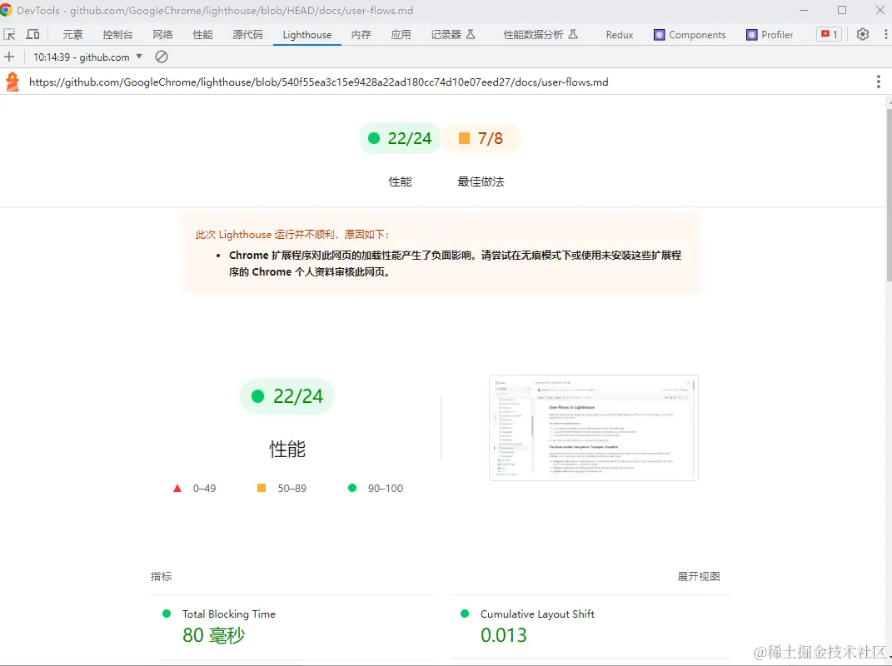
Task: Start a new Lighthouse report with plus icon
Action: click(x=9, y=57)
